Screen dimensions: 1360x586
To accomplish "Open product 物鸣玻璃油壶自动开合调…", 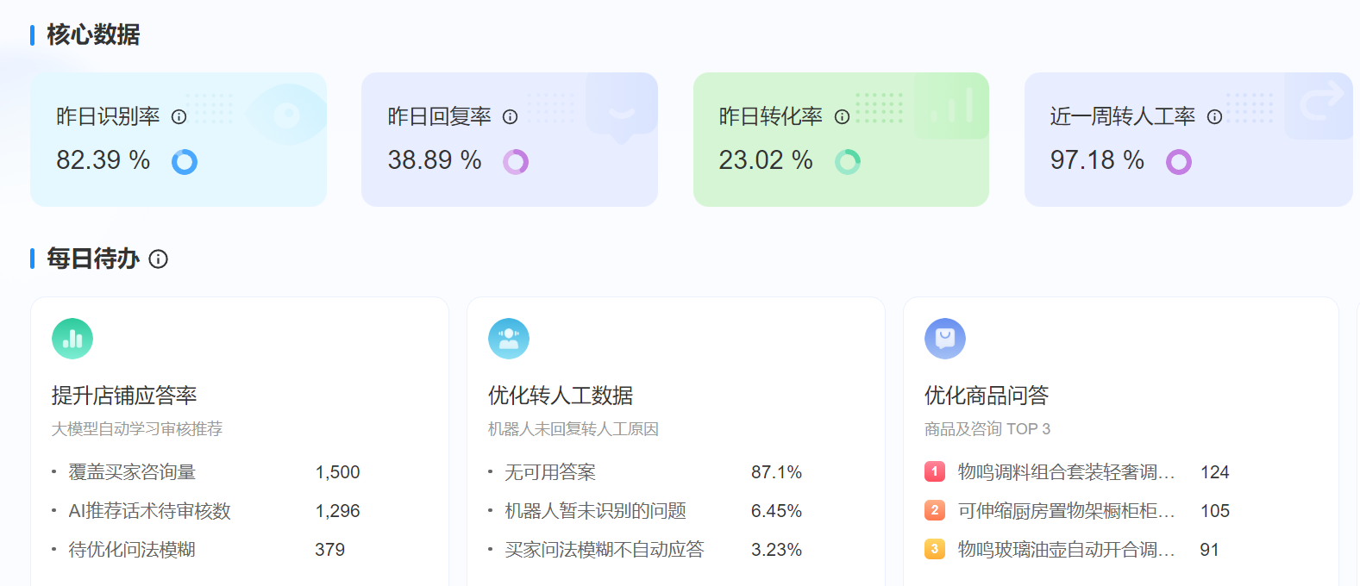I will 1067,550.
